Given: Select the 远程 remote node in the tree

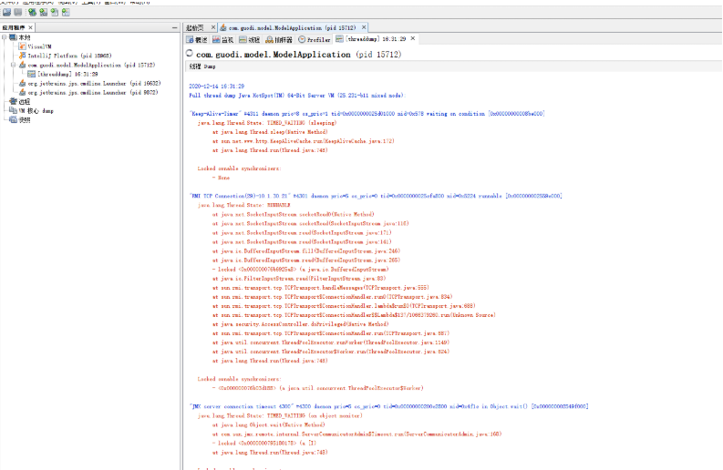Looking at the screenshot, I should 25,102.
